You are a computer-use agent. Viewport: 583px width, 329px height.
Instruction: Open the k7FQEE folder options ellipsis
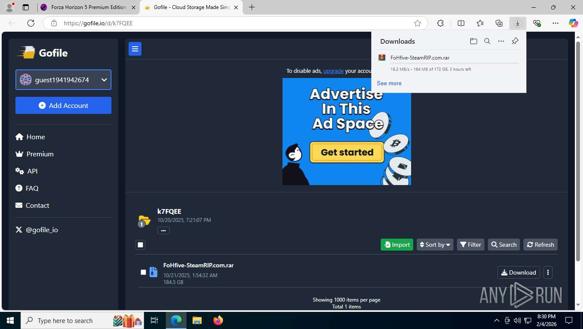(163, 230)
